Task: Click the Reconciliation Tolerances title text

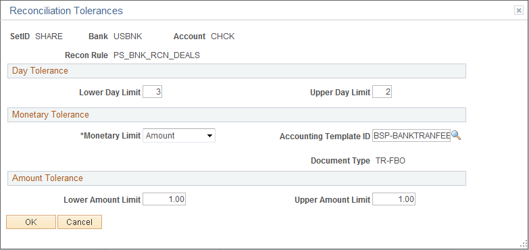Action: coord(66,11)
